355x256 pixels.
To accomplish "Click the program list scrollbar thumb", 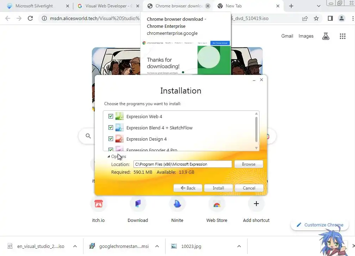I will [256, 129].
